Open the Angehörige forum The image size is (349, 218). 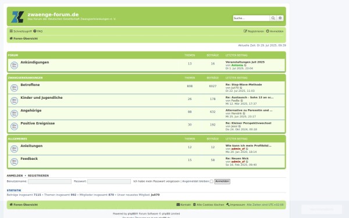point(31,110)
